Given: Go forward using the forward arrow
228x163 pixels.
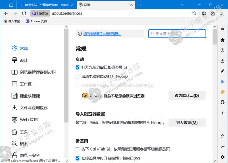Looking at the screenshot, I should click(15, 13).
